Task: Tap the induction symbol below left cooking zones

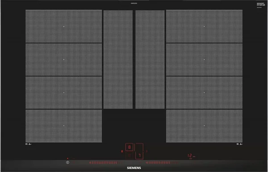Action: (29, 144)
